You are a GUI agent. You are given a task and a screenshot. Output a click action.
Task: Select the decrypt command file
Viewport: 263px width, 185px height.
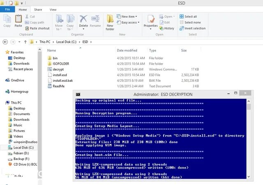tap(55, 69)
